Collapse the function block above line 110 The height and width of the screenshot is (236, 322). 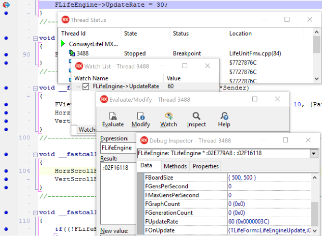coord(35,213)
